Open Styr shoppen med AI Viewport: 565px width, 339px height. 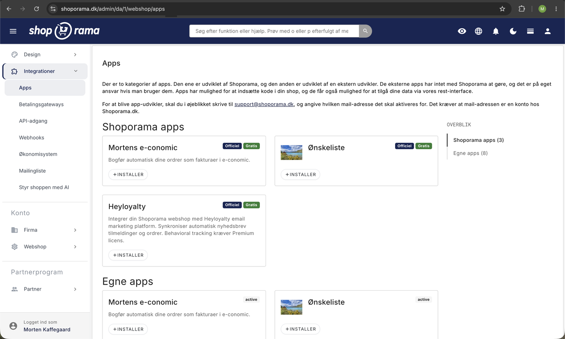pos(45,187)
